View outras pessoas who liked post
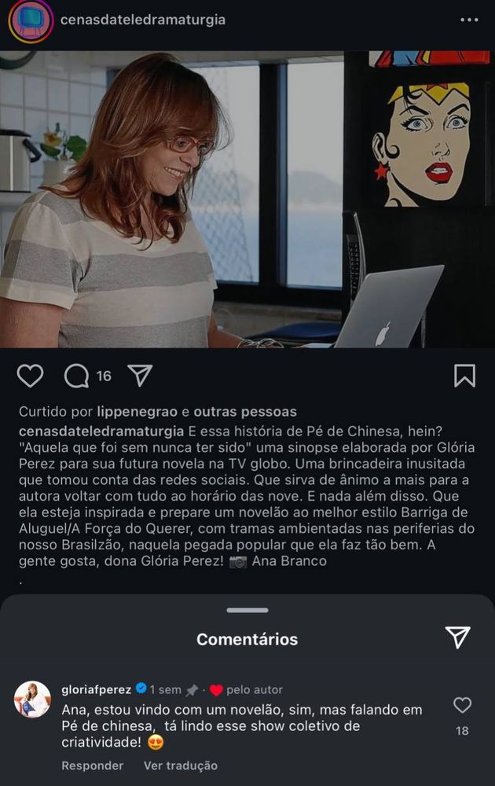 point(245,412)
